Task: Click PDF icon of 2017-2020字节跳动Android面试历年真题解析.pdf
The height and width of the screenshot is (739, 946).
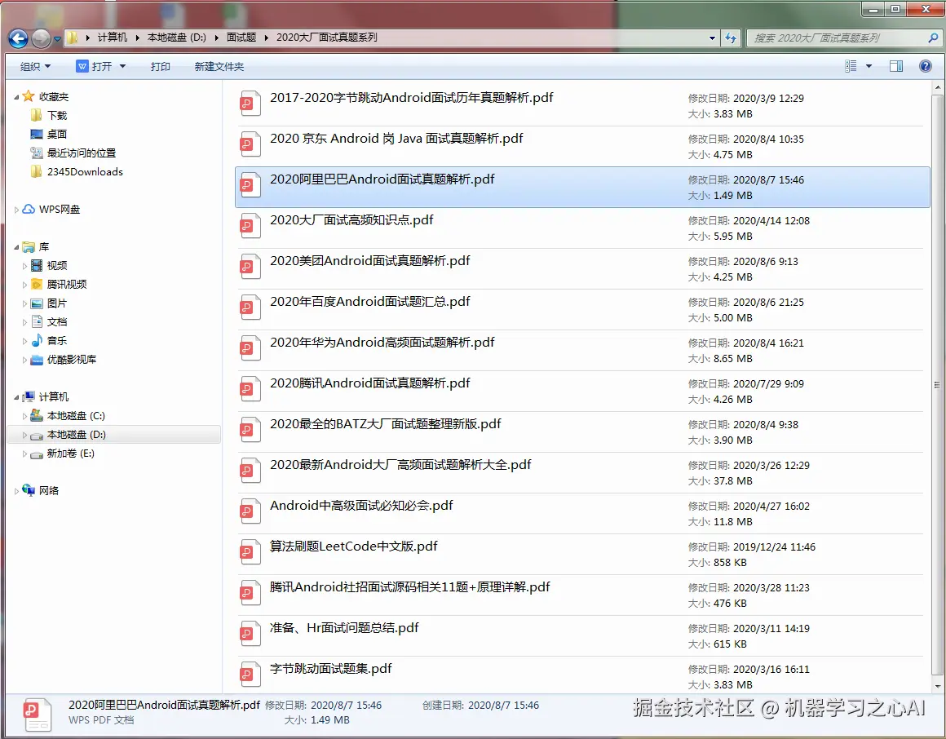Action: (x=250, y=103)
